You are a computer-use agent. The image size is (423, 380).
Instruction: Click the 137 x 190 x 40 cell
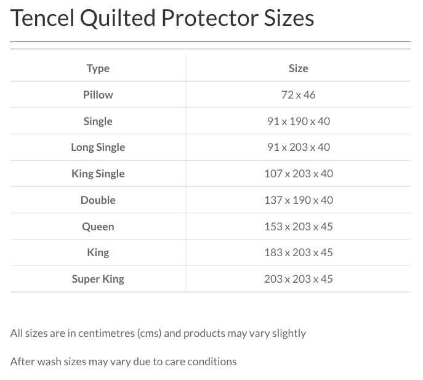pos(298,200)
